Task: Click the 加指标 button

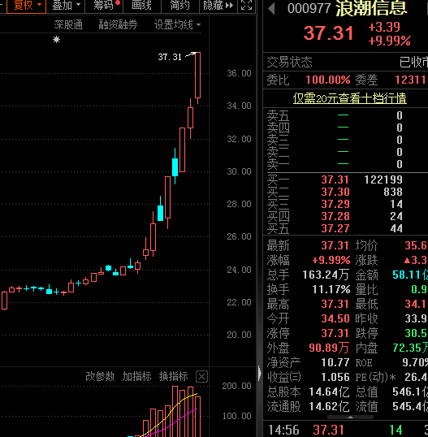Action: click(136, 377)
